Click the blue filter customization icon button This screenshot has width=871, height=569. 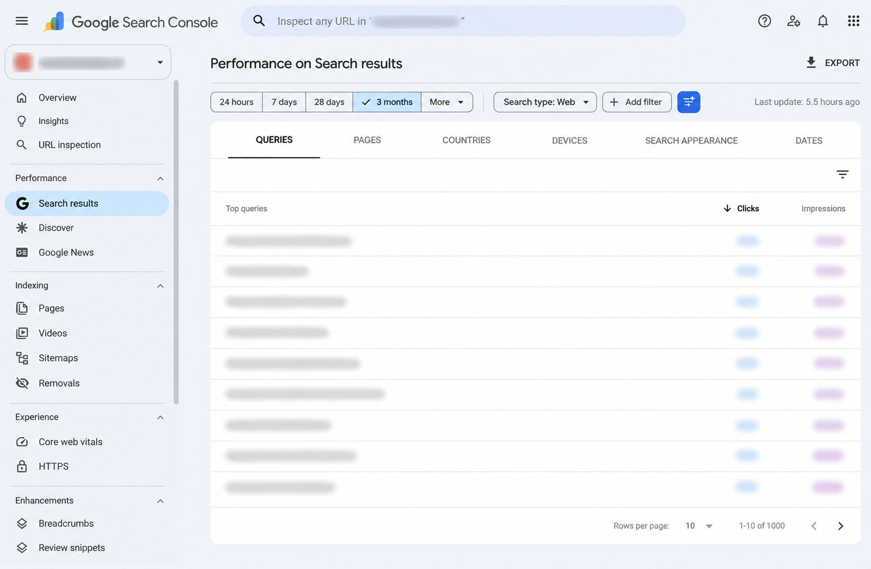pos(688,102)
